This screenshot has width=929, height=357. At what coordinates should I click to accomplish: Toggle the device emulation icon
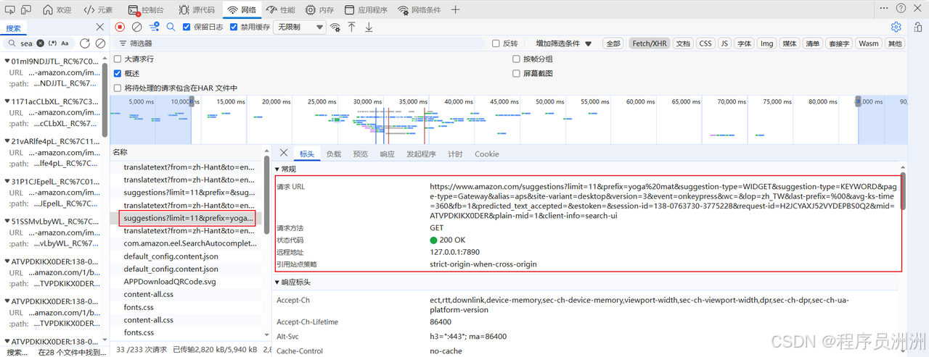[x=26, y=10]
